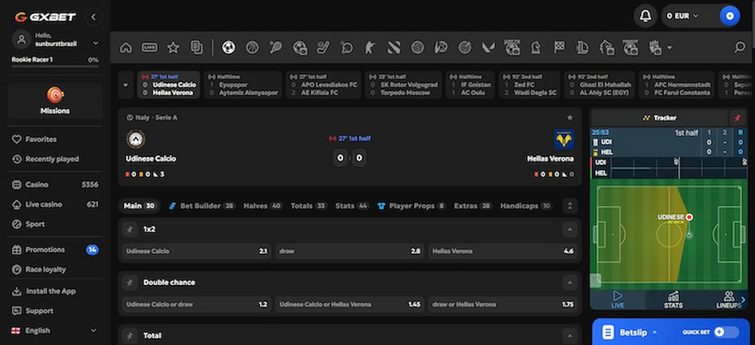Open the Live casino sidebar link
The width and height of the screenshot is (755, 345).
coord(55,204)
